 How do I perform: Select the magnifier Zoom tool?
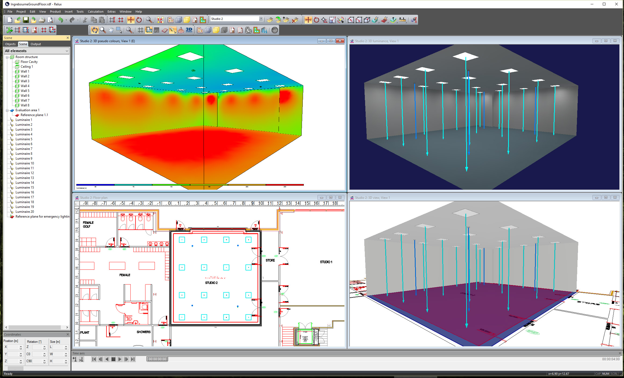click(103, 30)
